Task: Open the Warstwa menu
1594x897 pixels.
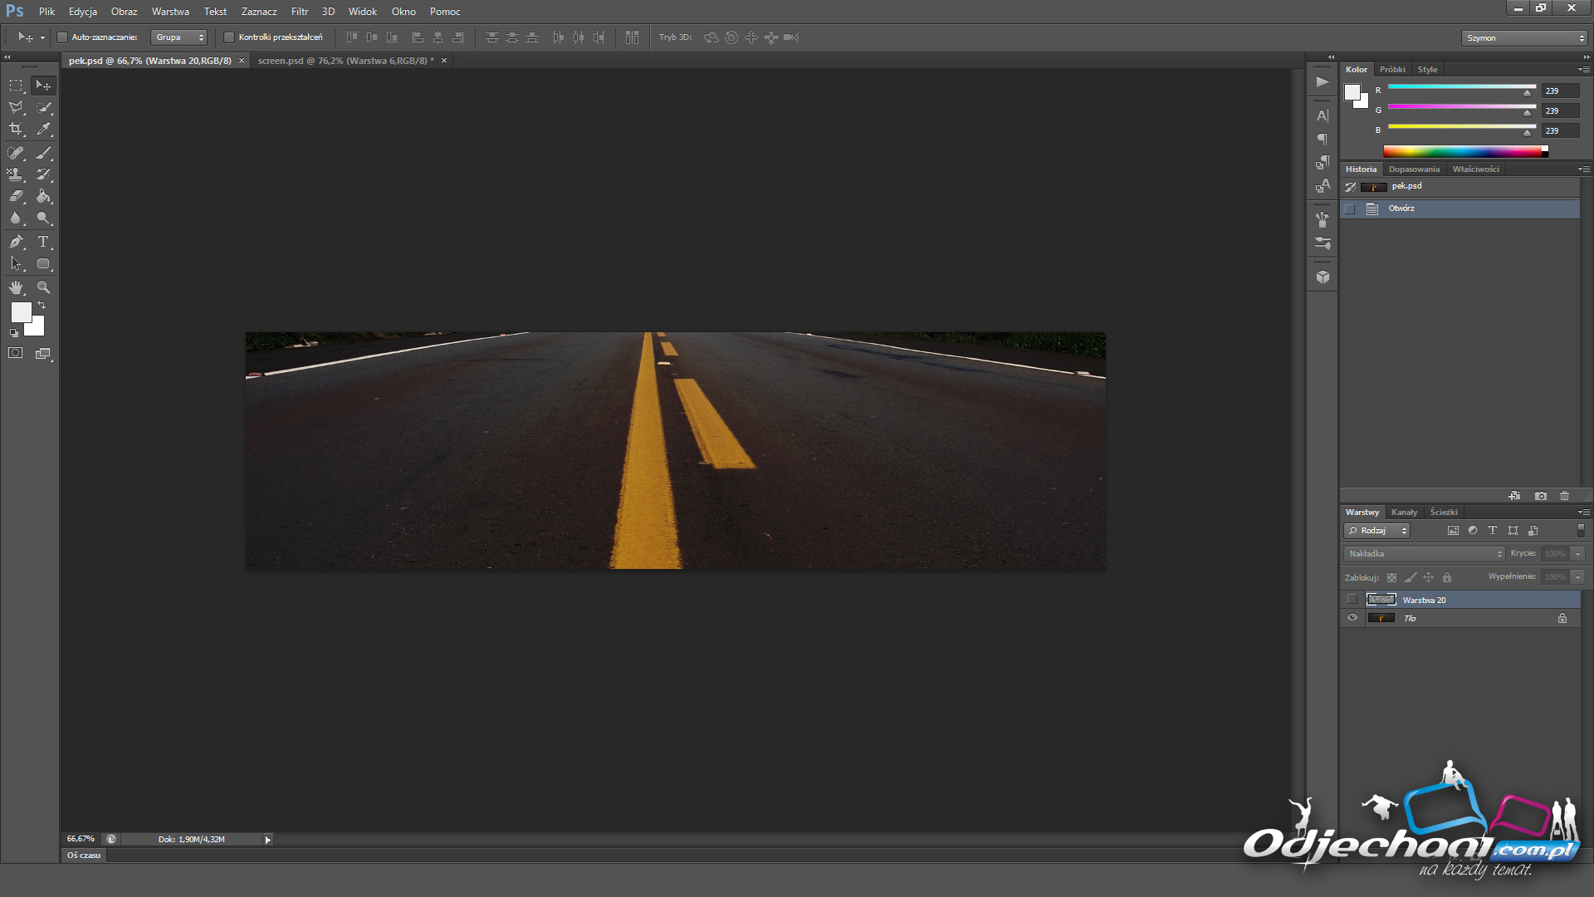Action: coord(170,12)
